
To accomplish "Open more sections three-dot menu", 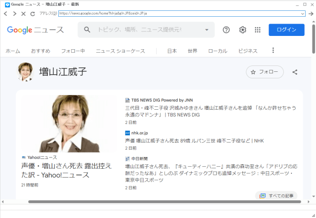I will tap(273, 50).
